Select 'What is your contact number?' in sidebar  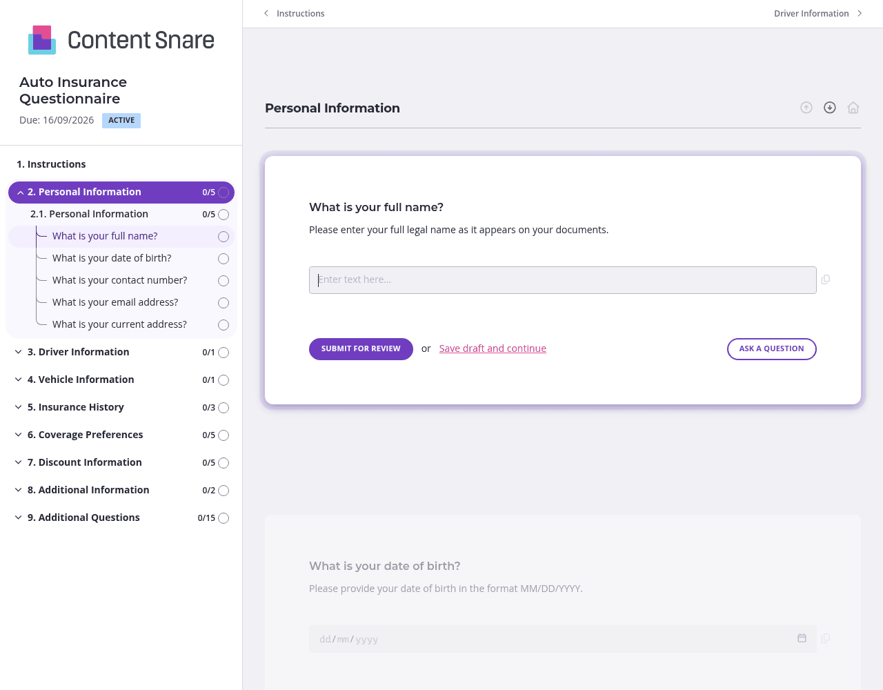(x=120, y=280)
